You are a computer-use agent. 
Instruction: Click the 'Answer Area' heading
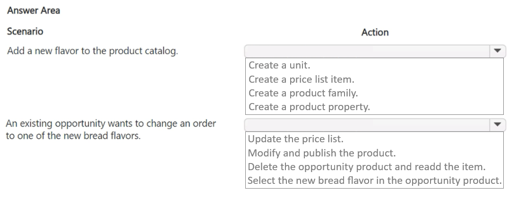click(x=34, y=10)
